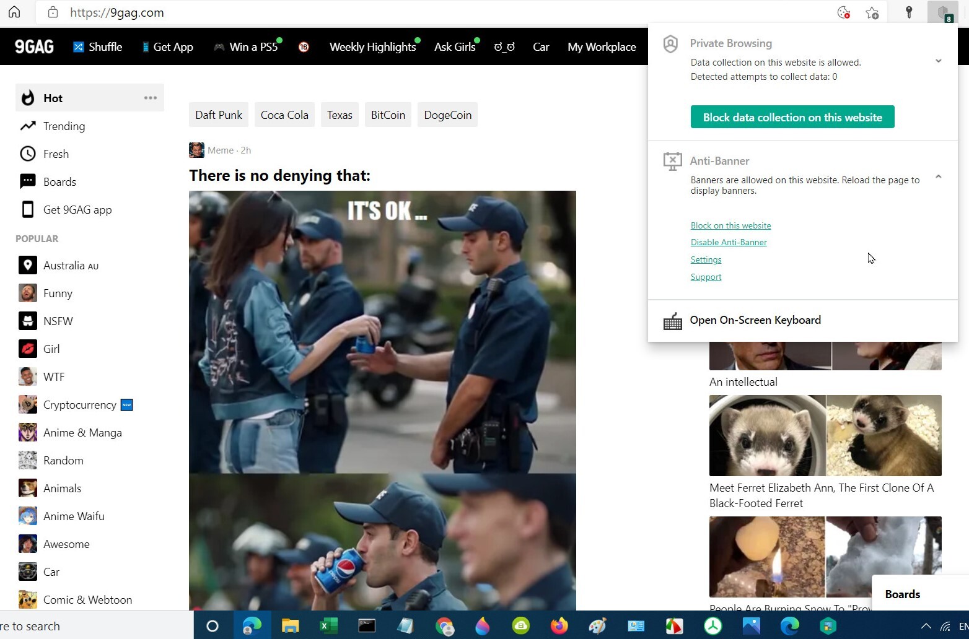The height and width of the screenshot is (639, 969).
Task: Open the password key icon
Action: coord(909,12)
